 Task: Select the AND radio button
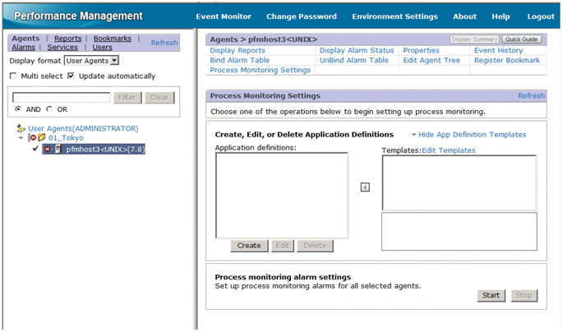[19, 109]
